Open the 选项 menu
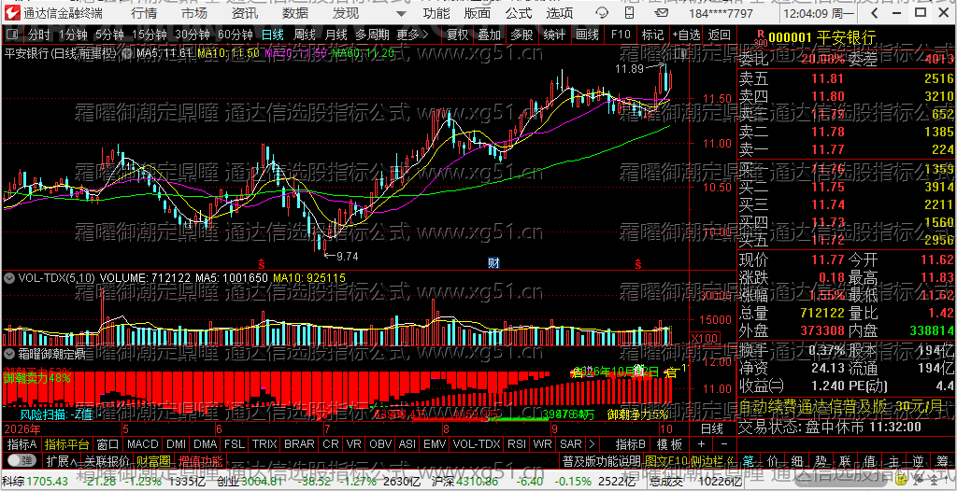Viewport: 957px width, 491px height. click(x=559, y=13)
